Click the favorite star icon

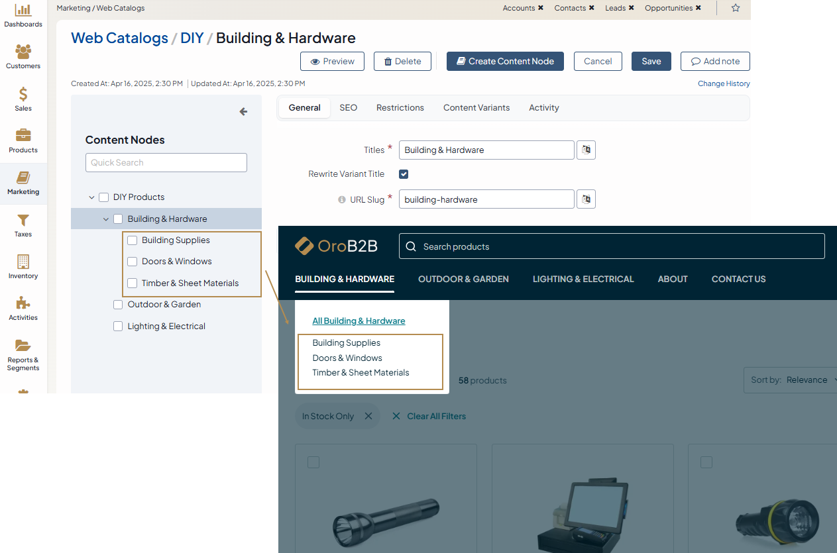coord(736,8)
